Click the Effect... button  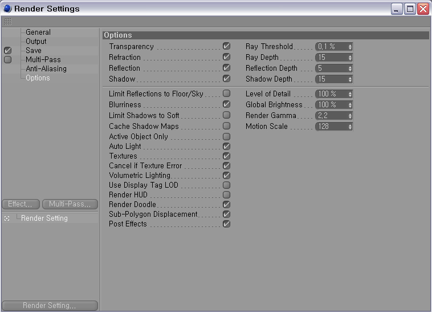point(21,204)
